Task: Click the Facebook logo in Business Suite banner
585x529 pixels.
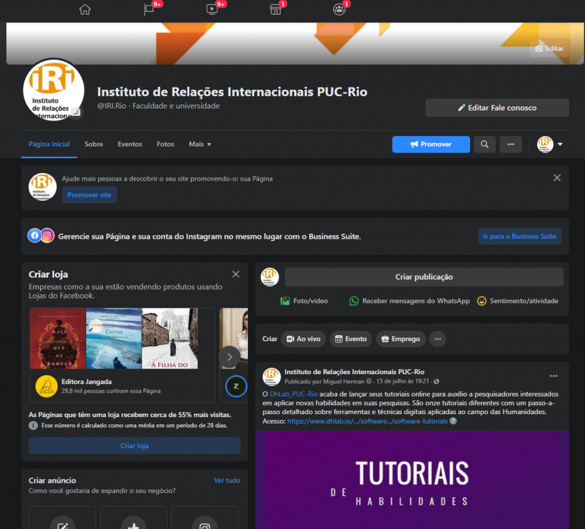Action: tap(35, 235)
